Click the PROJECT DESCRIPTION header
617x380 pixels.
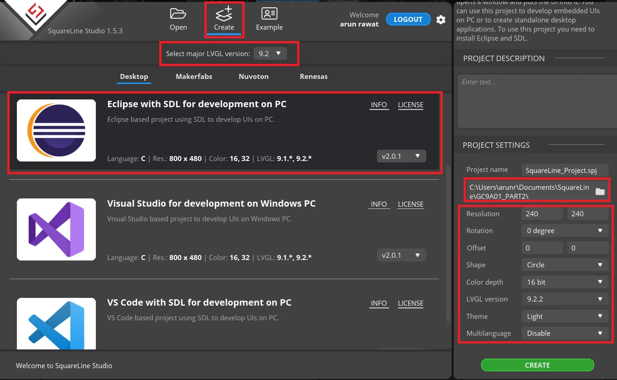[x=504, y=58]
